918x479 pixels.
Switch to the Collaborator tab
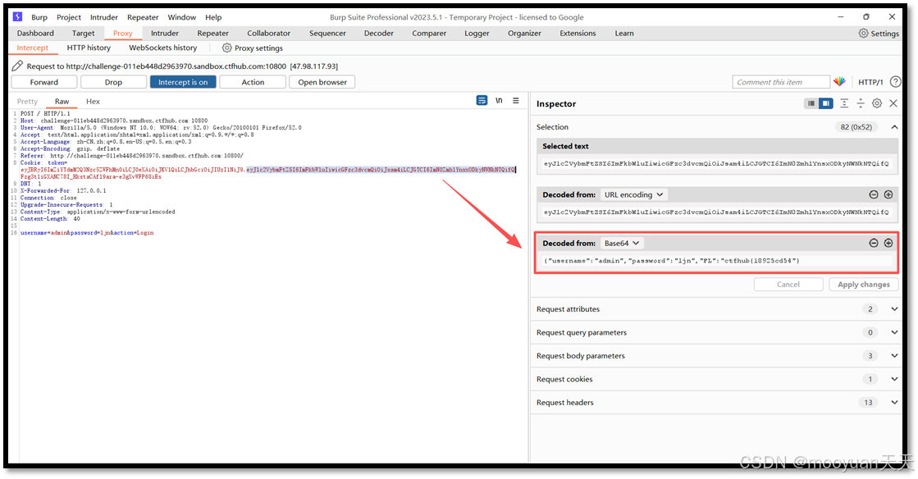269,34
